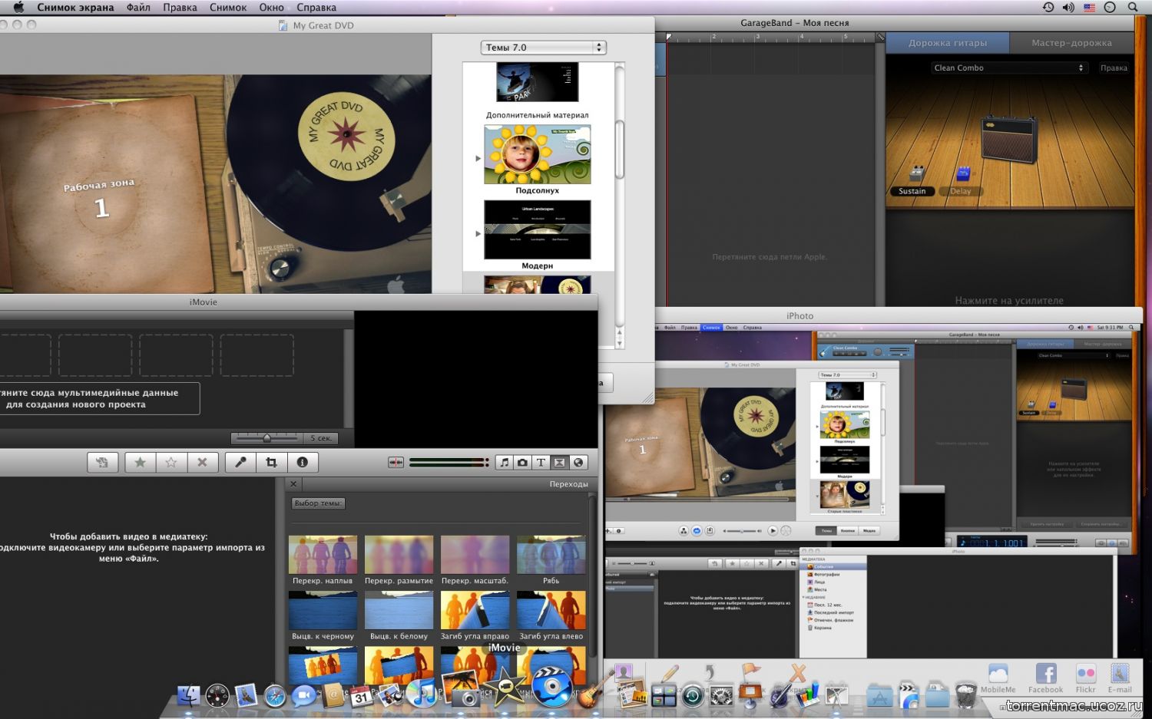Viewport: 1152px width, 719px height.
Task: Open the voiceover microphone tool in iMovie
Action: [240, 462]
